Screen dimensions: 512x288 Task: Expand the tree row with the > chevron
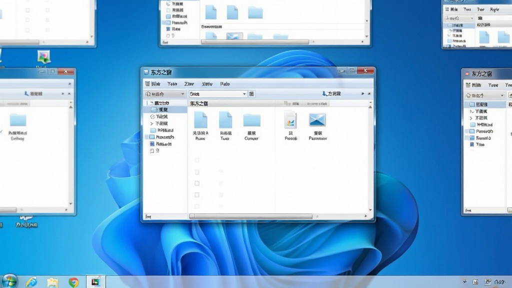151,124
